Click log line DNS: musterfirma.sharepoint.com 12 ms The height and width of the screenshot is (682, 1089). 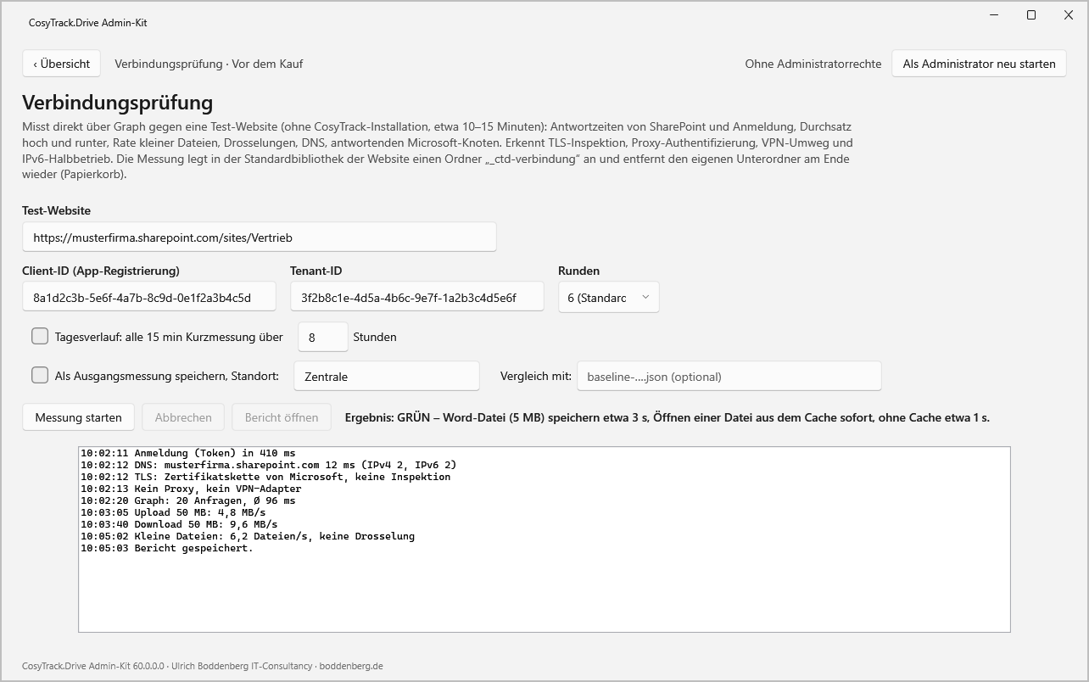pyautogui.click(x=269, y=465)
